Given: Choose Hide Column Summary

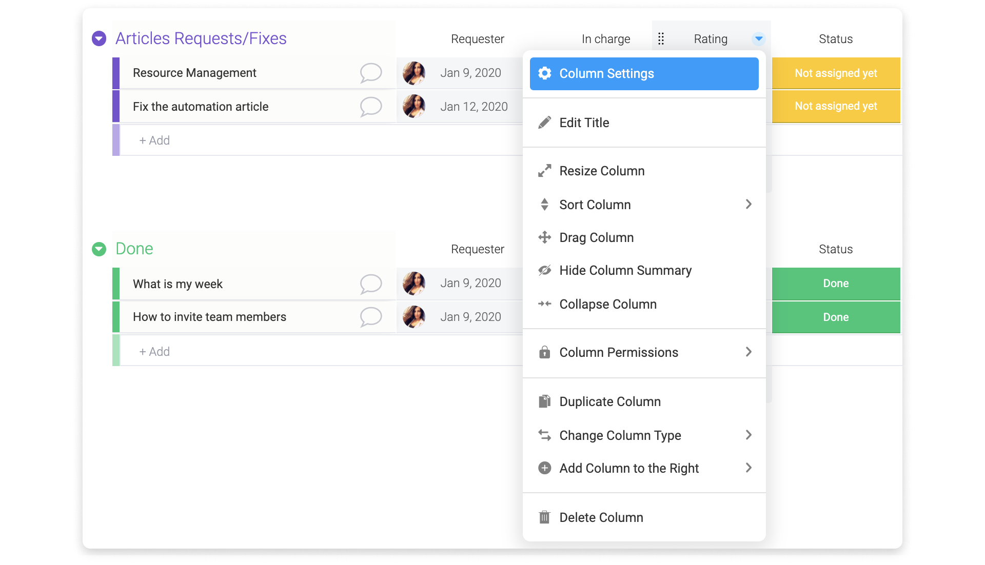Looking at the screenshot, I should 644,270.
